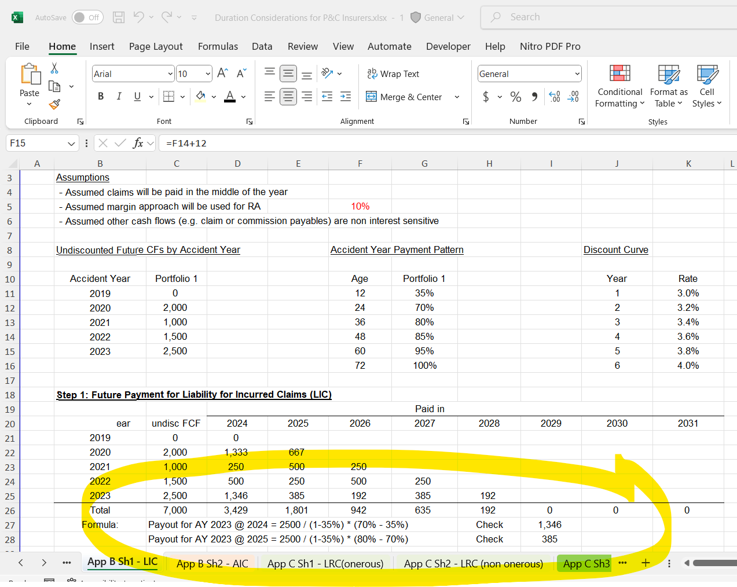Click the new sheet plus button
Image resolution: width=737 pixels, height=587 pixels.
coord(646,563)
